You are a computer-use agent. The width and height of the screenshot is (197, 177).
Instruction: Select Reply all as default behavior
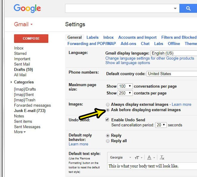click(x=108, y=141)
